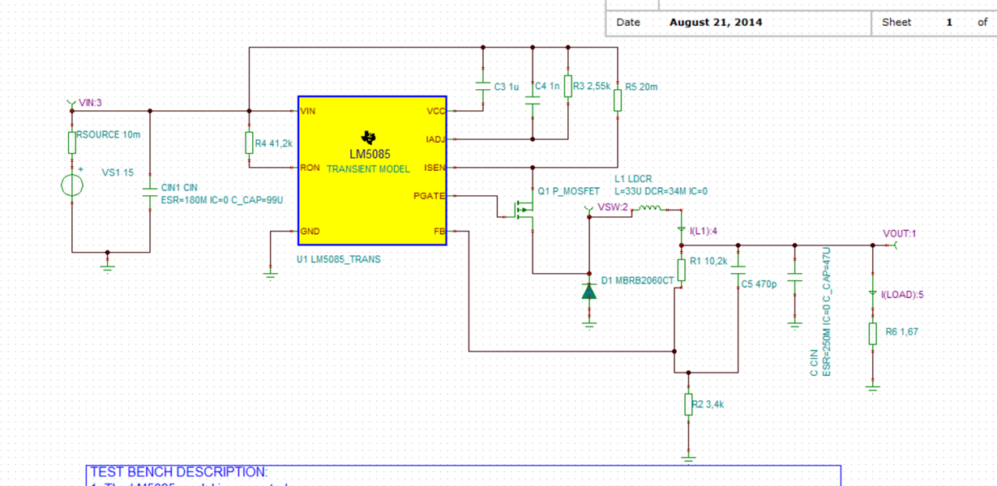Click the 'C4 1n' label
997x486 pixels.
pyautogui.click(x=547, y=86)
